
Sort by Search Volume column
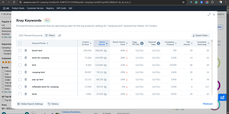coord(102,43)
